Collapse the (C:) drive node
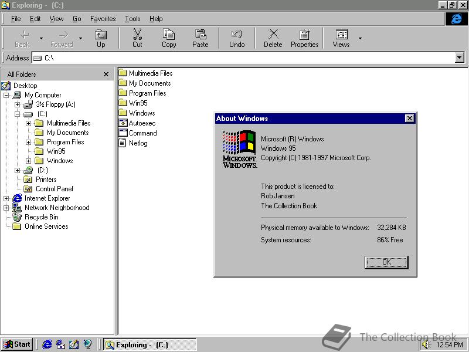The image size is (469, 352). 18,114
